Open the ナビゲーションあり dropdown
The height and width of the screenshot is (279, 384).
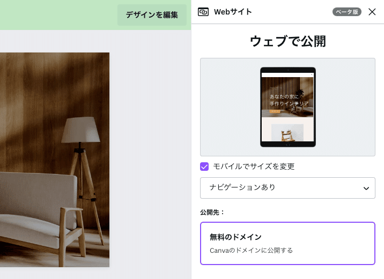click(287, 188)
